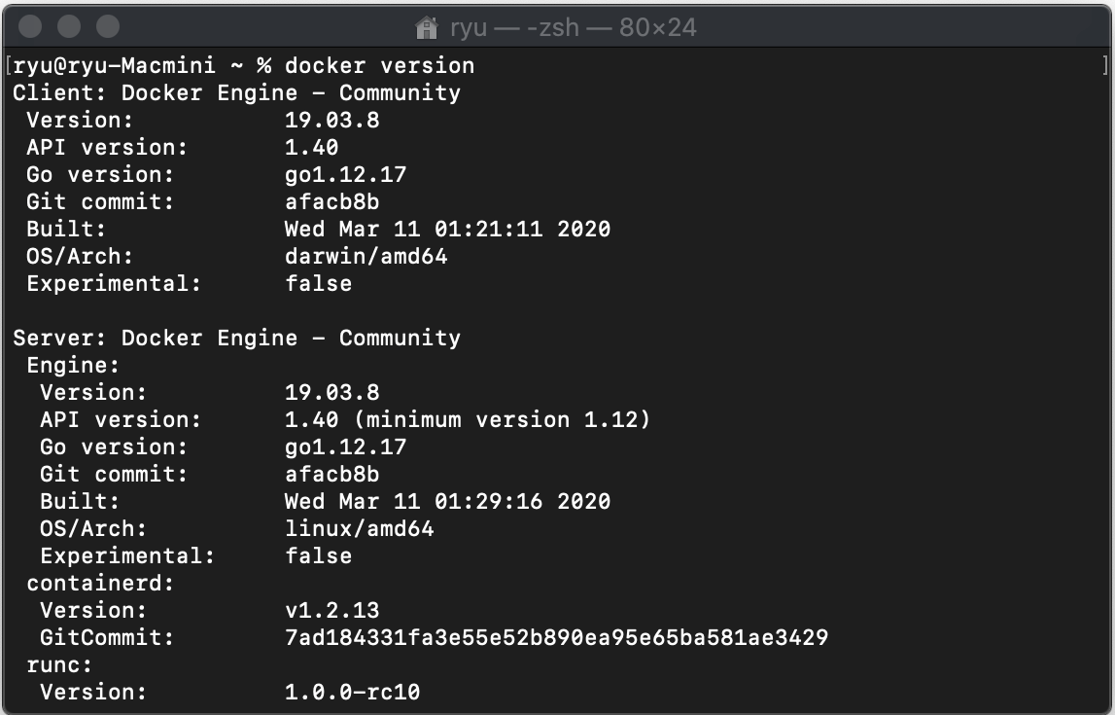Click the home folder icon in title bar
This screenshot has height=715, width=1115.
(427, 28)
